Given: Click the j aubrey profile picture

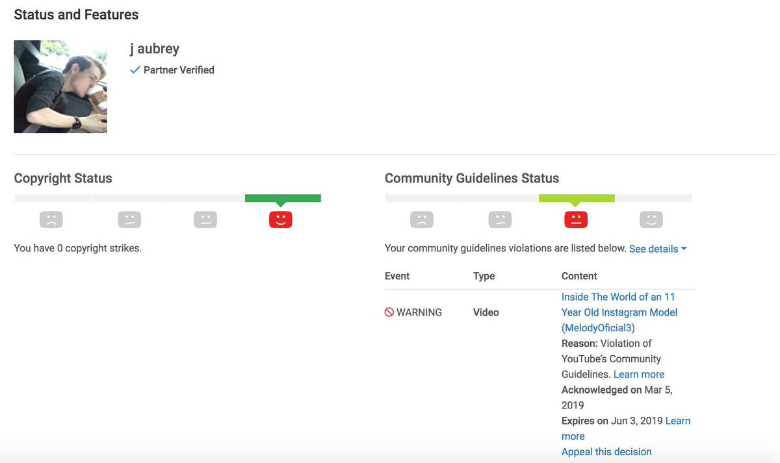Looking at the screenshot, I should pos(60,86).
